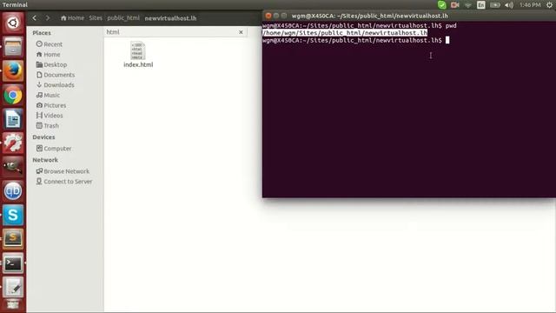Screen dimensions: 556x313
Task: Open Pictures in Places sidebar
Action: 51,105
